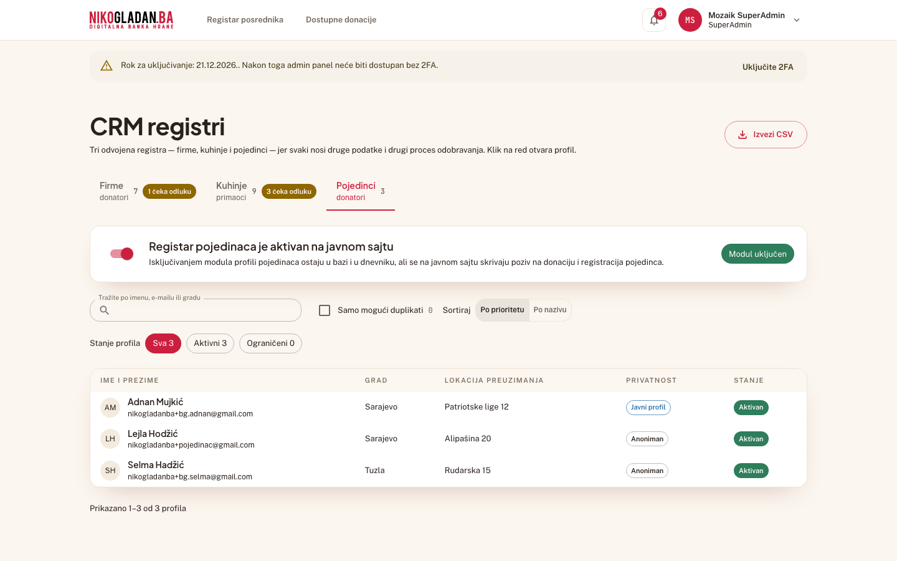Screen dimensions: 897x561
Task: Click the Anoniman badge for Lejla Hodžić
Action: (647, 439)
